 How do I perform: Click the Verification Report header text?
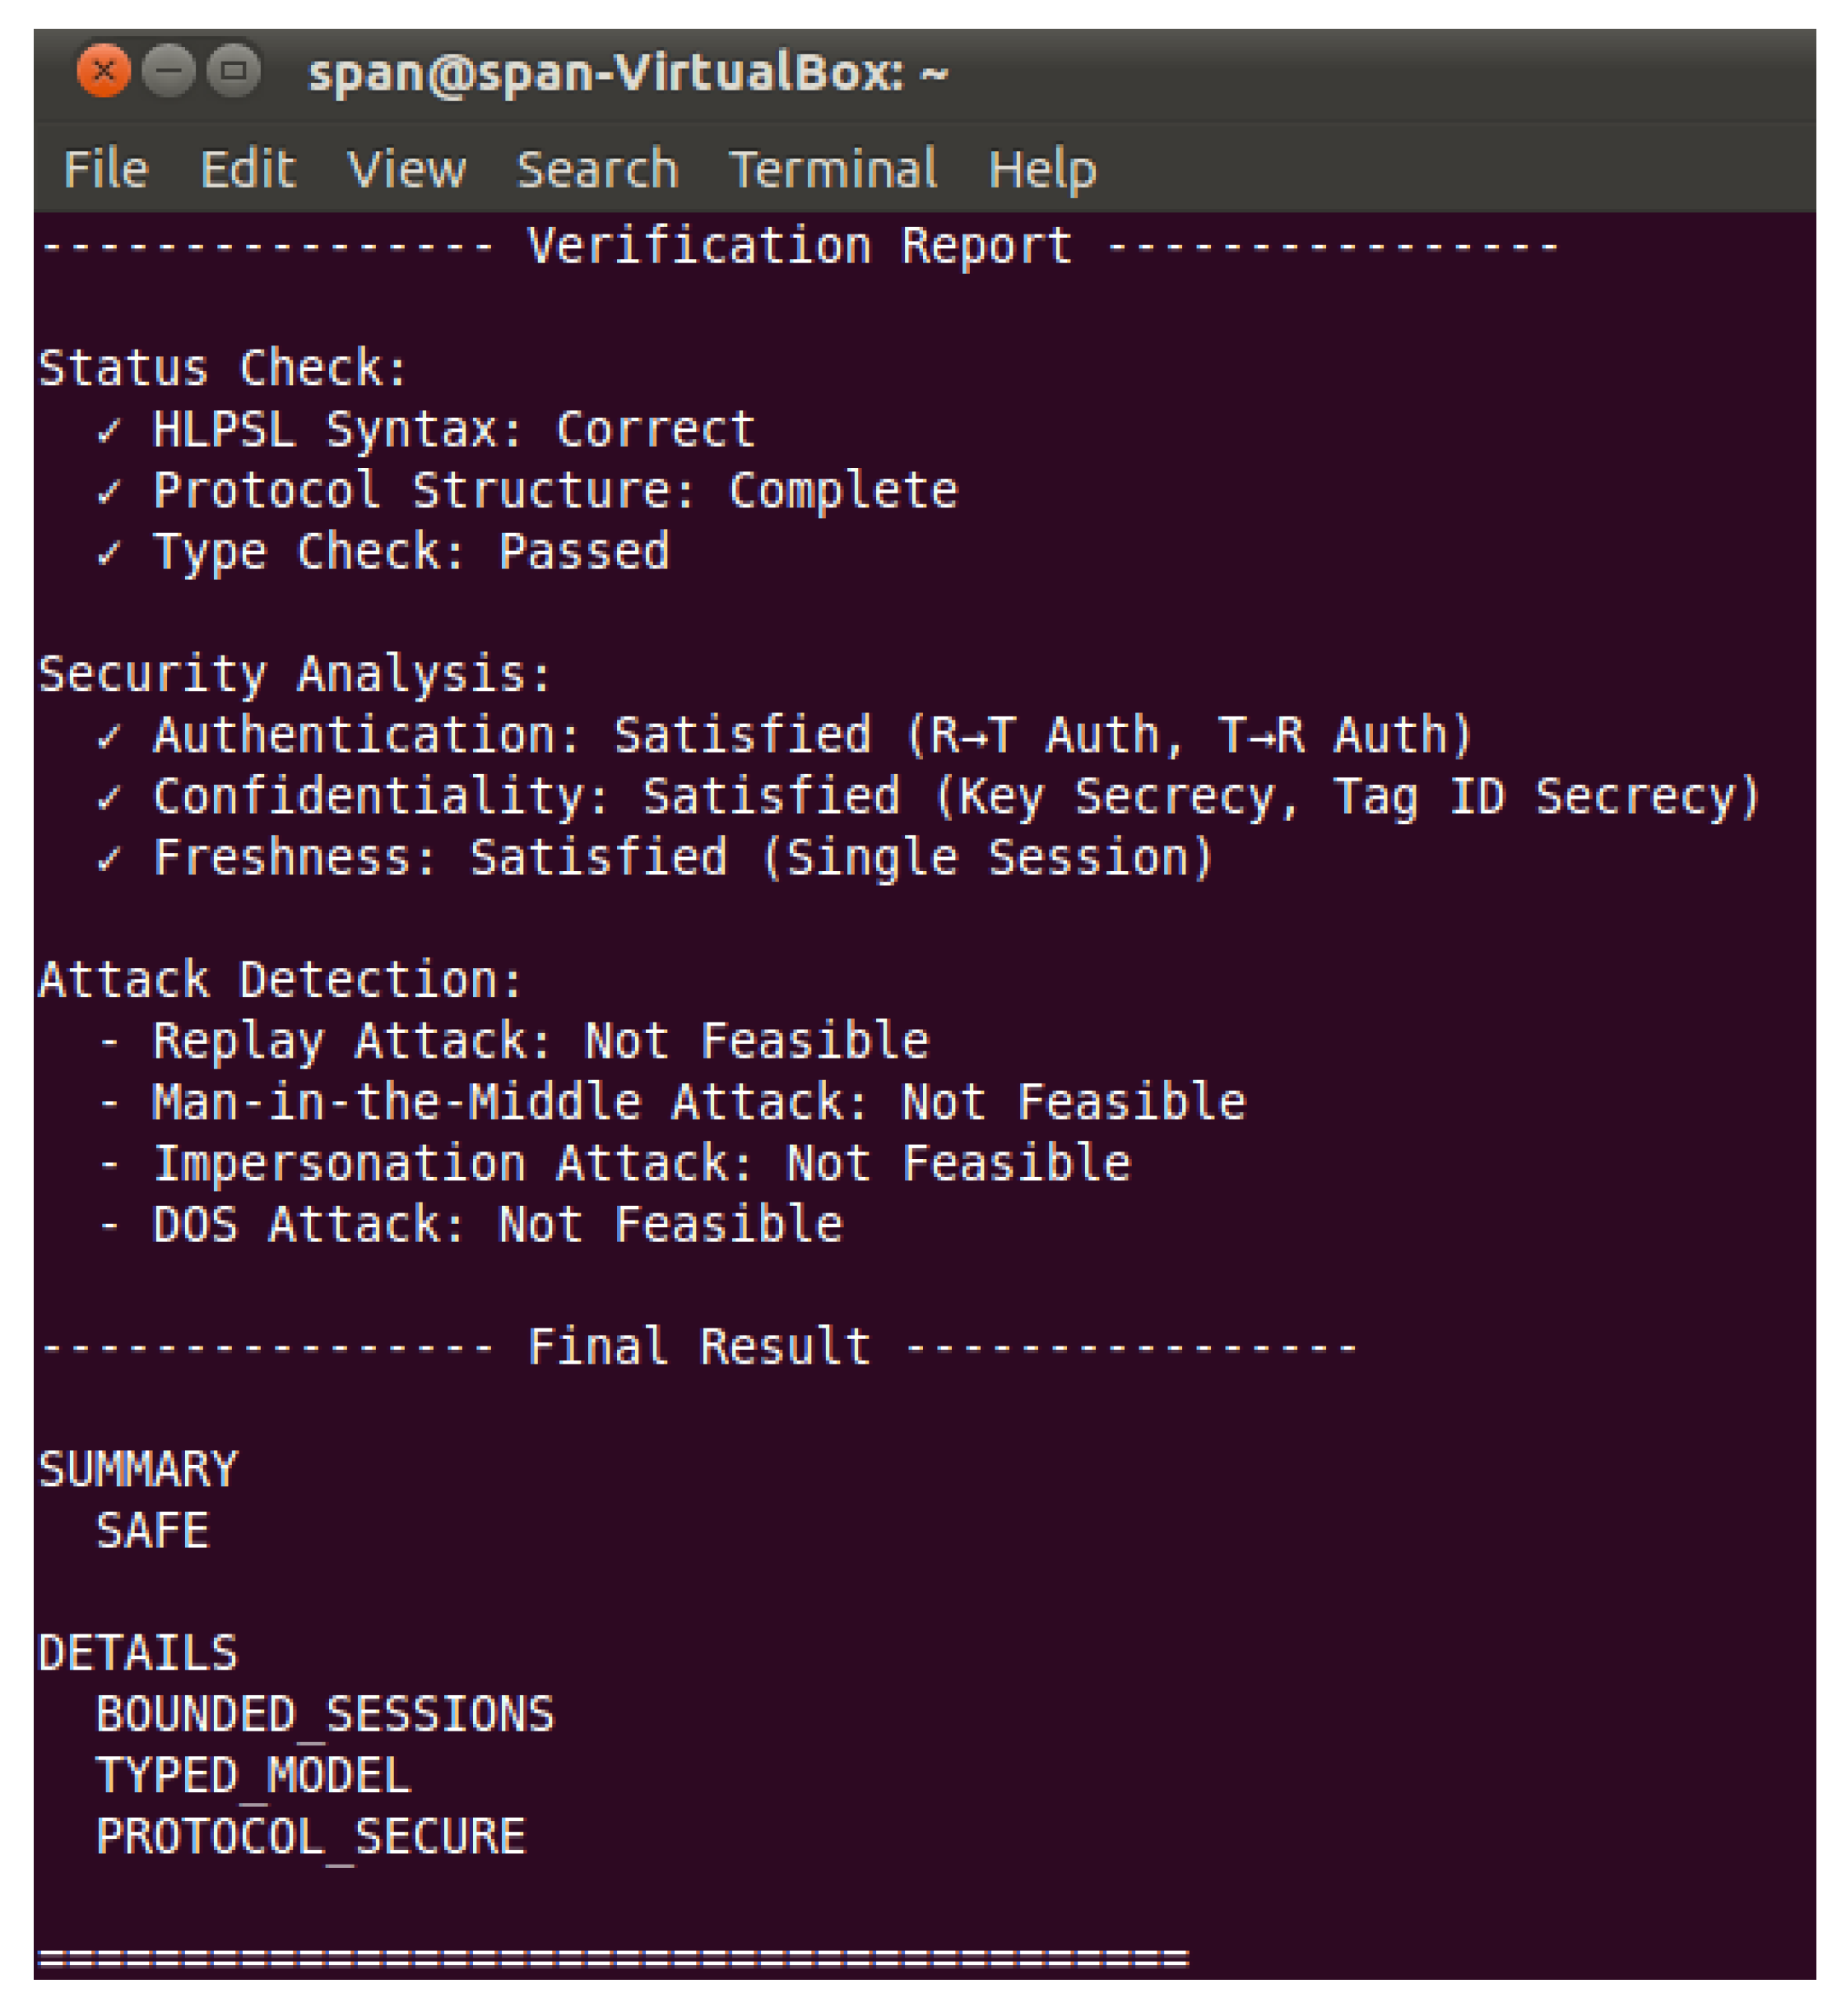point(799,246)
